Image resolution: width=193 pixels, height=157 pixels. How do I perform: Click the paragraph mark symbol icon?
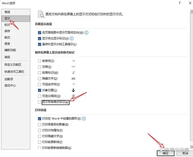click(x=74, y=73)
